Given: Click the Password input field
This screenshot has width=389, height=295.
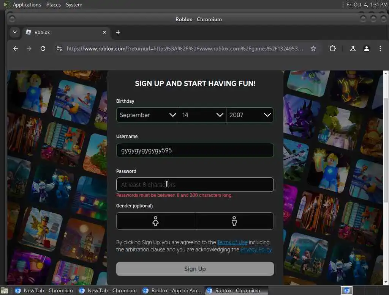Looking at the screenshot, I should [195, 185].
